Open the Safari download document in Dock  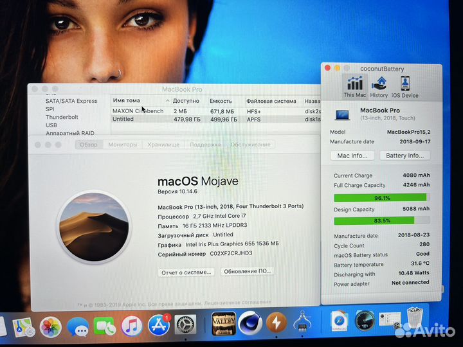coord(340,321)
